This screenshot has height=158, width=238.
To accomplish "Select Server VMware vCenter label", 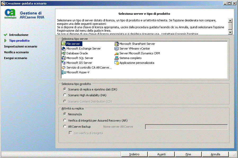I will tap(135, 49).
